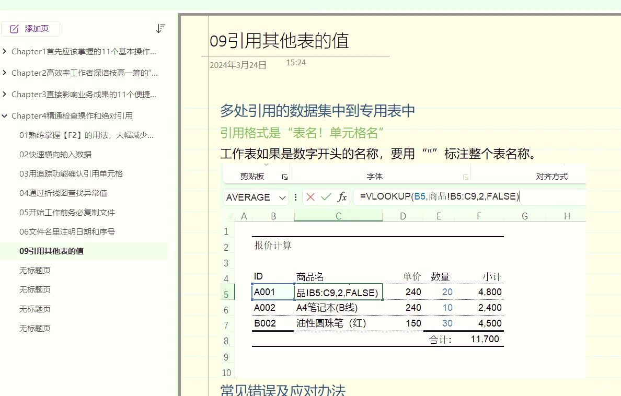The width and height of the screenshot is (621, 396).
Task: Click the three-dot formula bar handle
Action: point(295,197)
